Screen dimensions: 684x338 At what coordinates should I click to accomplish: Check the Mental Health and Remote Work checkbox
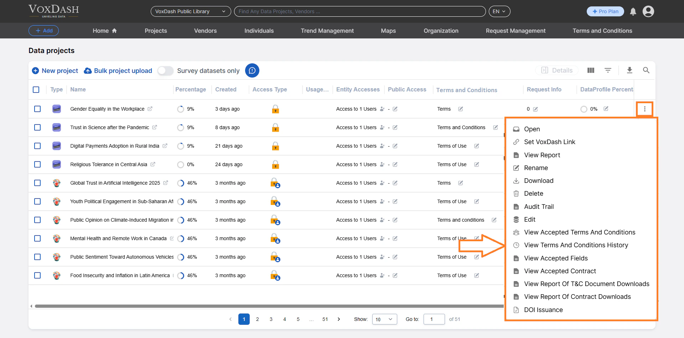[37, 238]
